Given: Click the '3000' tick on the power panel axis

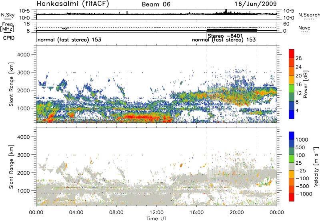Looking at the screenshot, I should 23,73.
